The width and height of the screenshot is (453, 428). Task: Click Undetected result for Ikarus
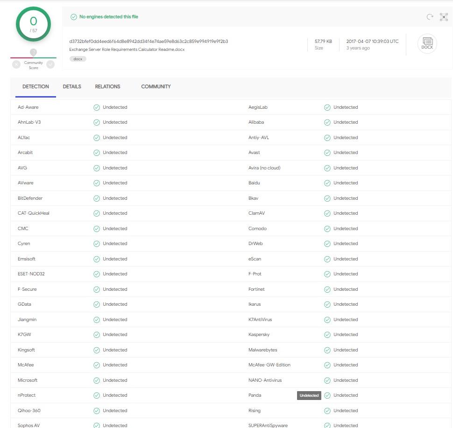(346, 304)
